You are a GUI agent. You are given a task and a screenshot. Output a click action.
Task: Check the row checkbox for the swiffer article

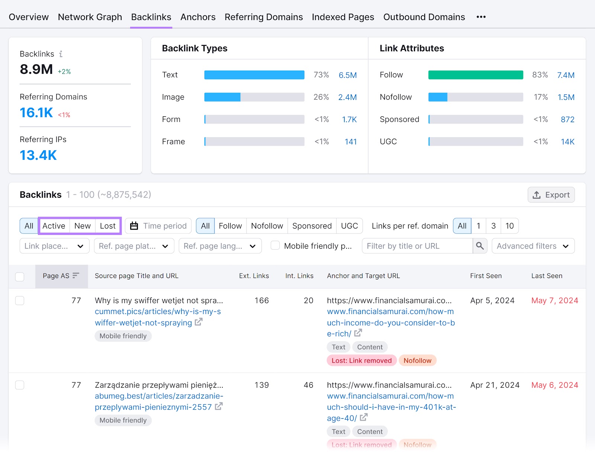pos(19,300)
